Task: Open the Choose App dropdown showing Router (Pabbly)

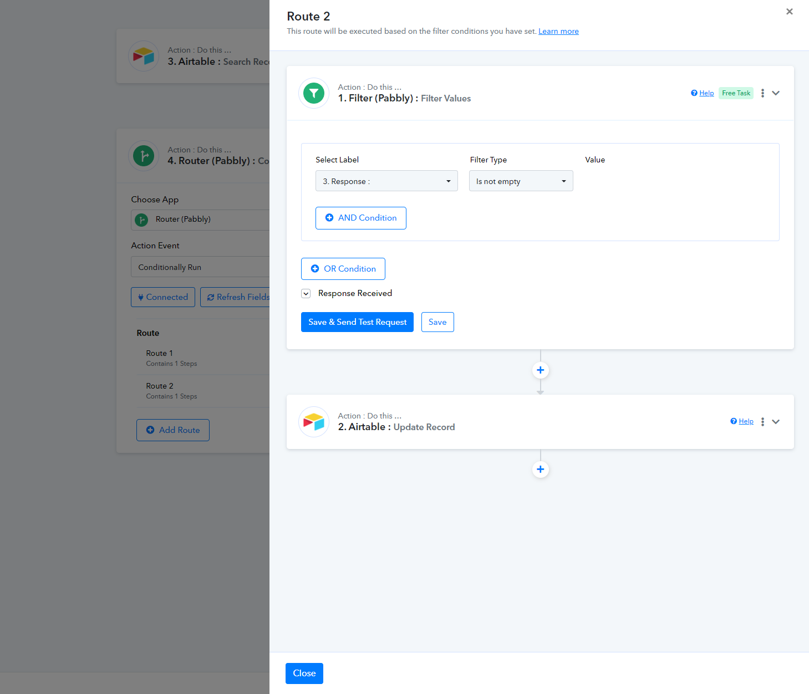Action: coord(200,220)
